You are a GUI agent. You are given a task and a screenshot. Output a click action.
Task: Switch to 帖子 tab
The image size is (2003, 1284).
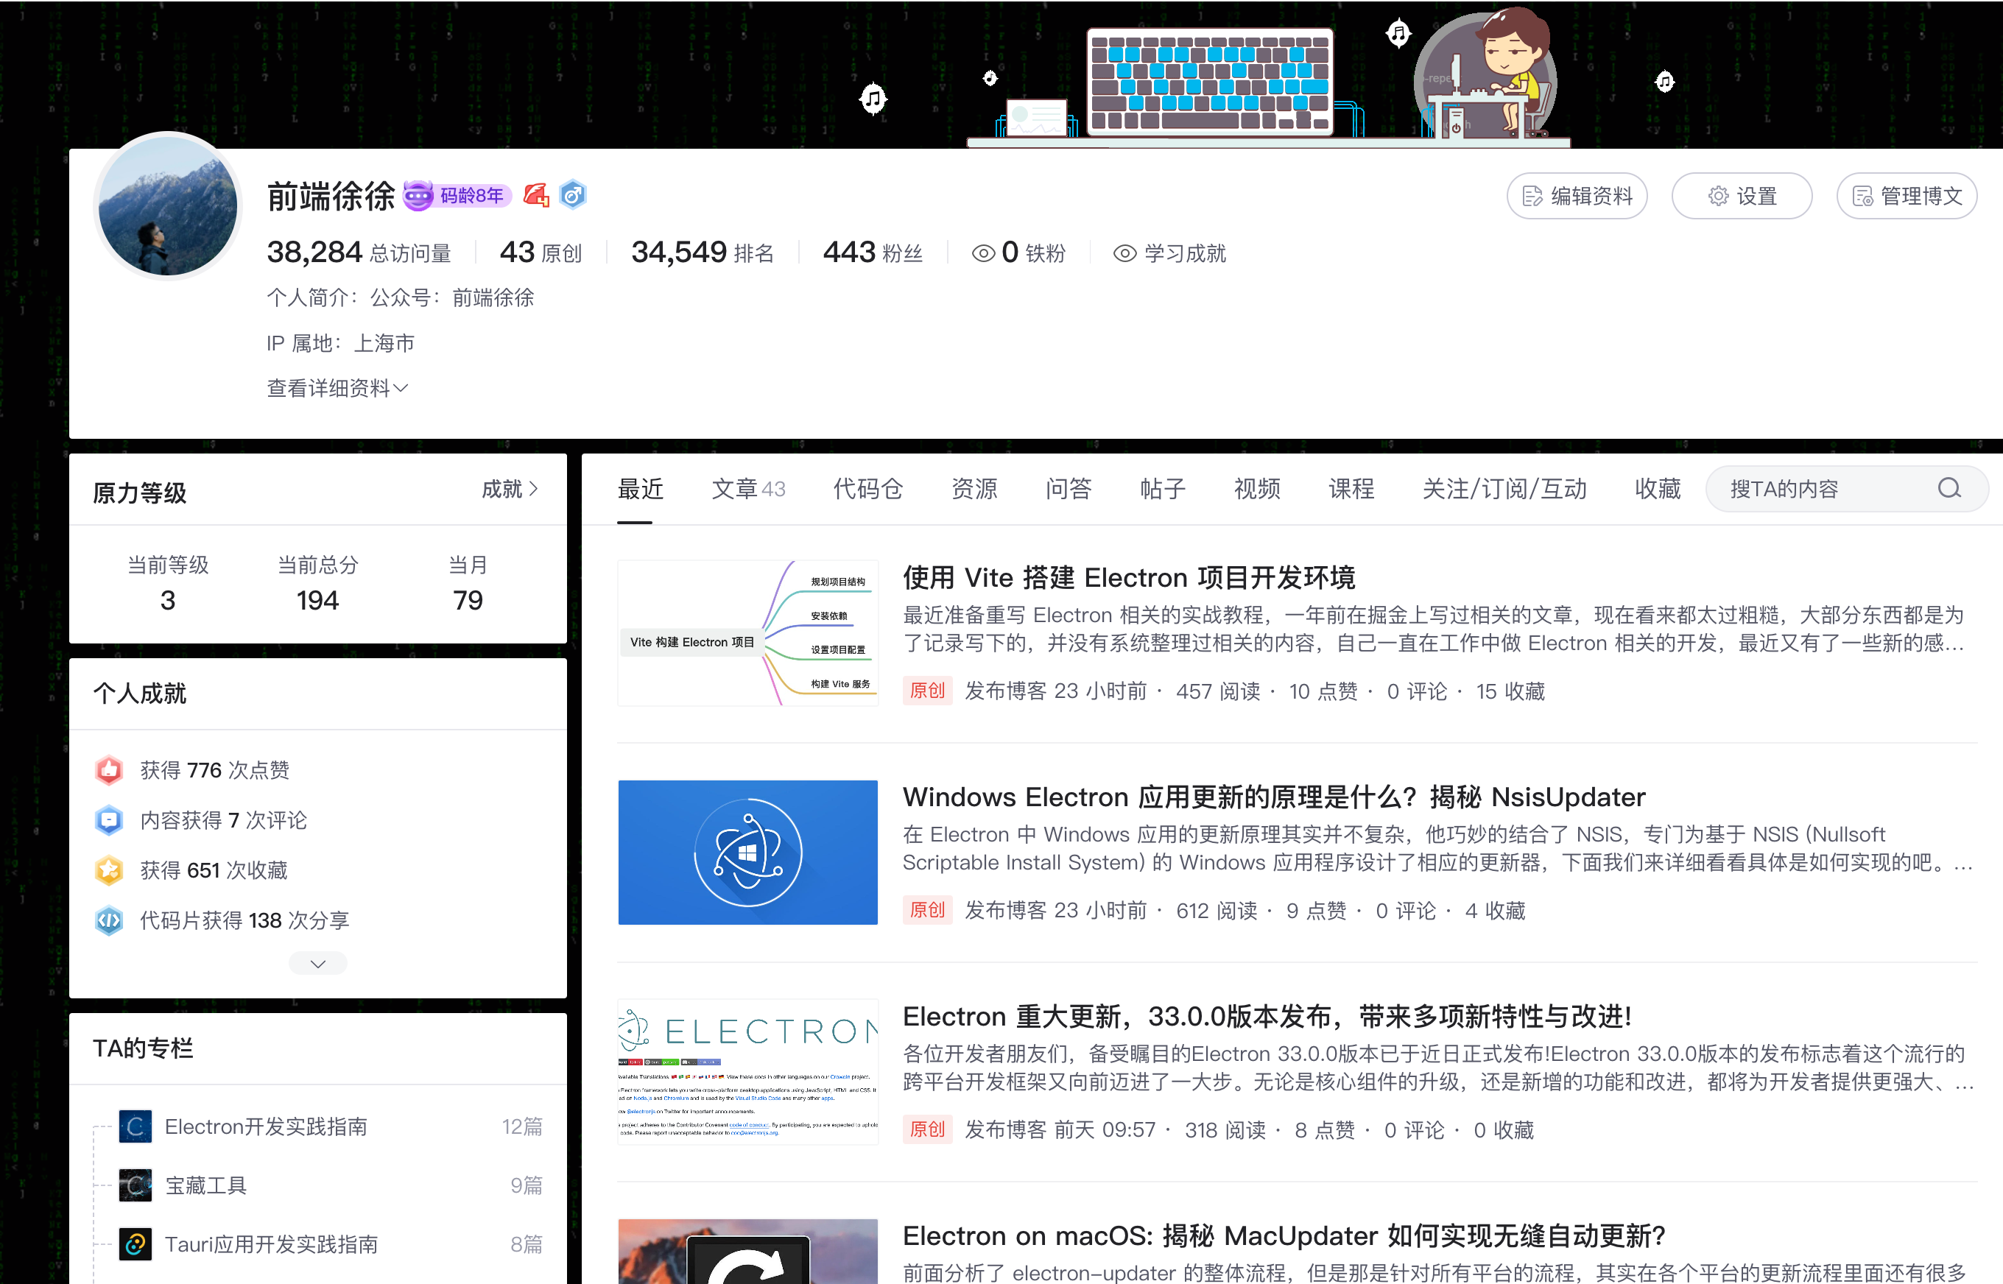(x=1163, y=490)
